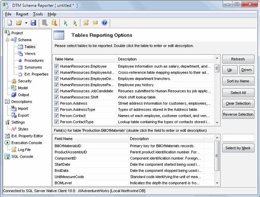Click the Reverse Selection button

click(238, 114)
